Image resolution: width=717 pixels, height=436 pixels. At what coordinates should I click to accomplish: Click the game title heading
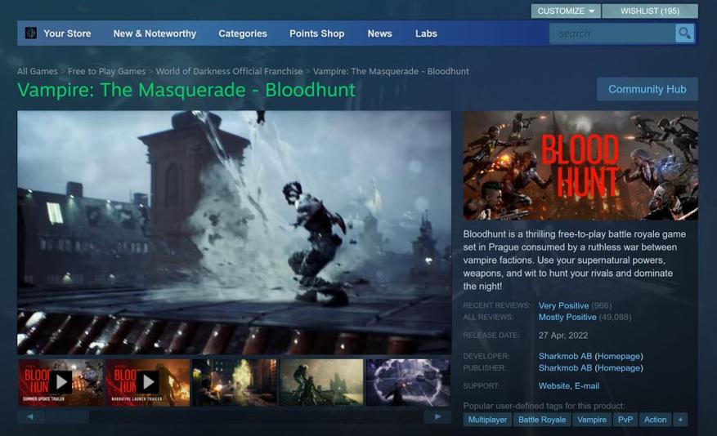click(186, 90)
